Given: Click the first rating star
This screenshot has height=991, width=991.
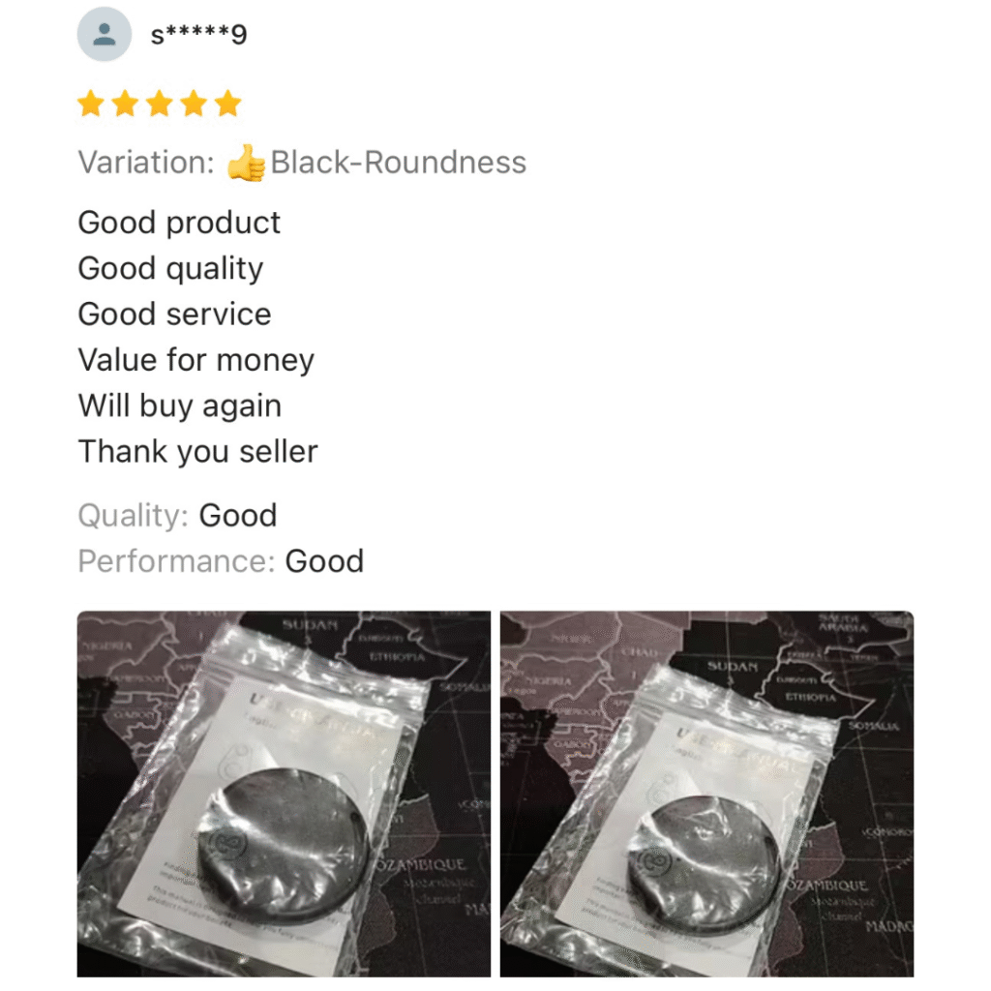Looking at the screenshot, I should [x=91, y=104].
